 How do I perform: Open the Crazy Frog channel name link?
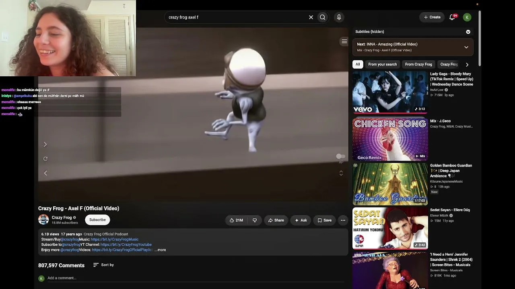[x=62, y=218]
